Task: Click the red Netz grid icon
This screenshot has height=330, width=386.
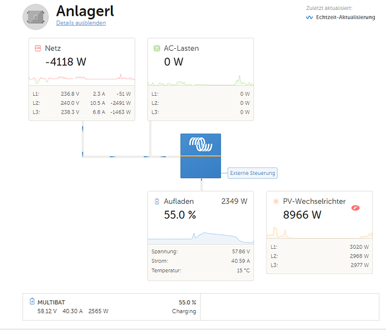Action: (x=38, y=48)
